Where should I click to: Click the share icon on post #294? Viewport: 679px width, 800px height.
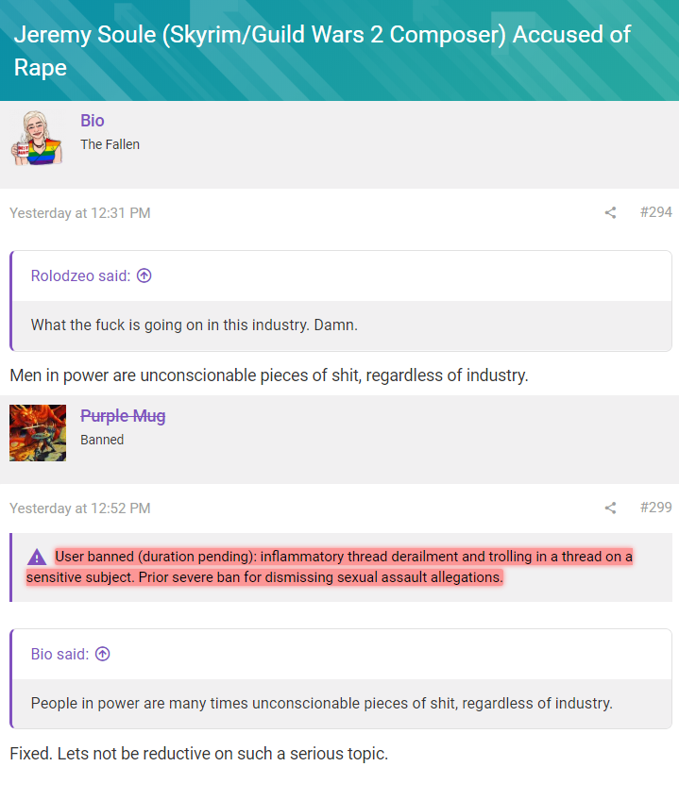click(x=610, y=213)
